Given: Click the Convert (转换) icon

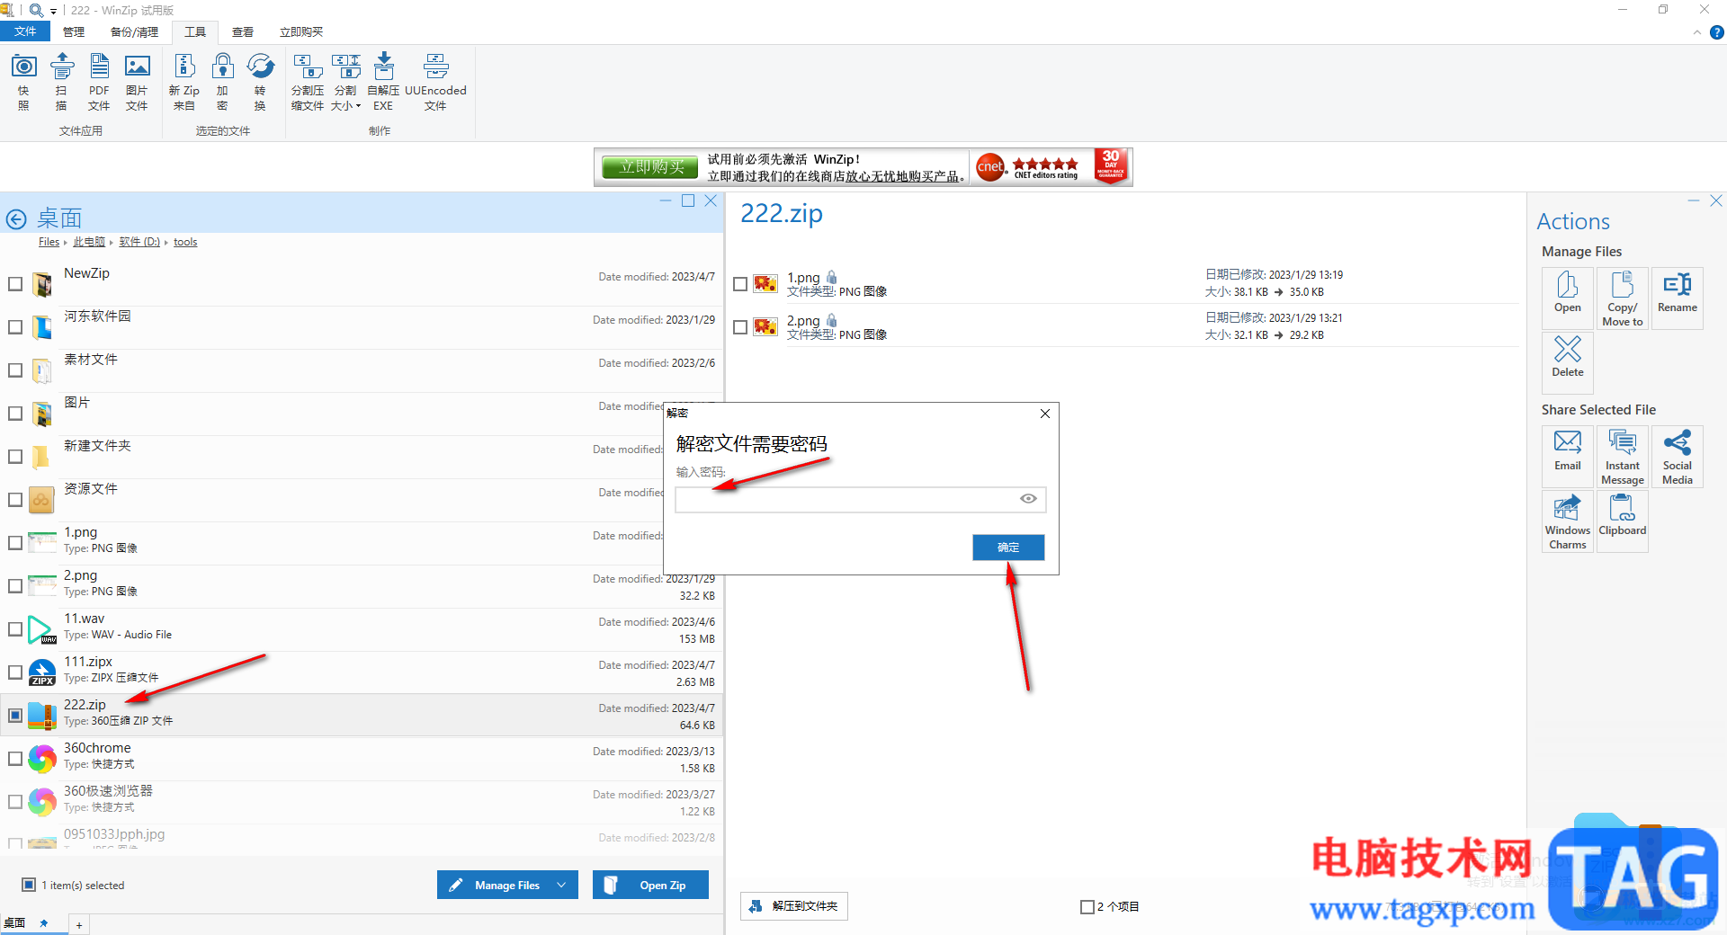Looking at the screenshot, I should click(260, 81).
